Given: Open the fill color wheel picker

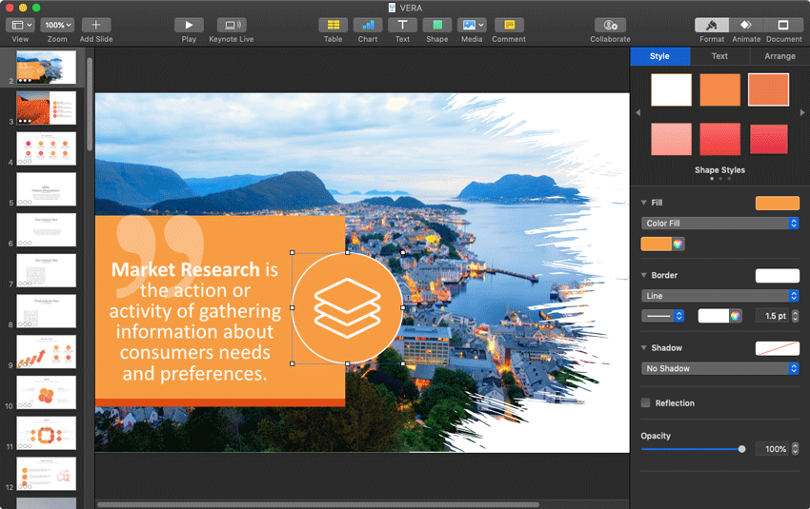Looking at the screenshot, I should [678, 244].
